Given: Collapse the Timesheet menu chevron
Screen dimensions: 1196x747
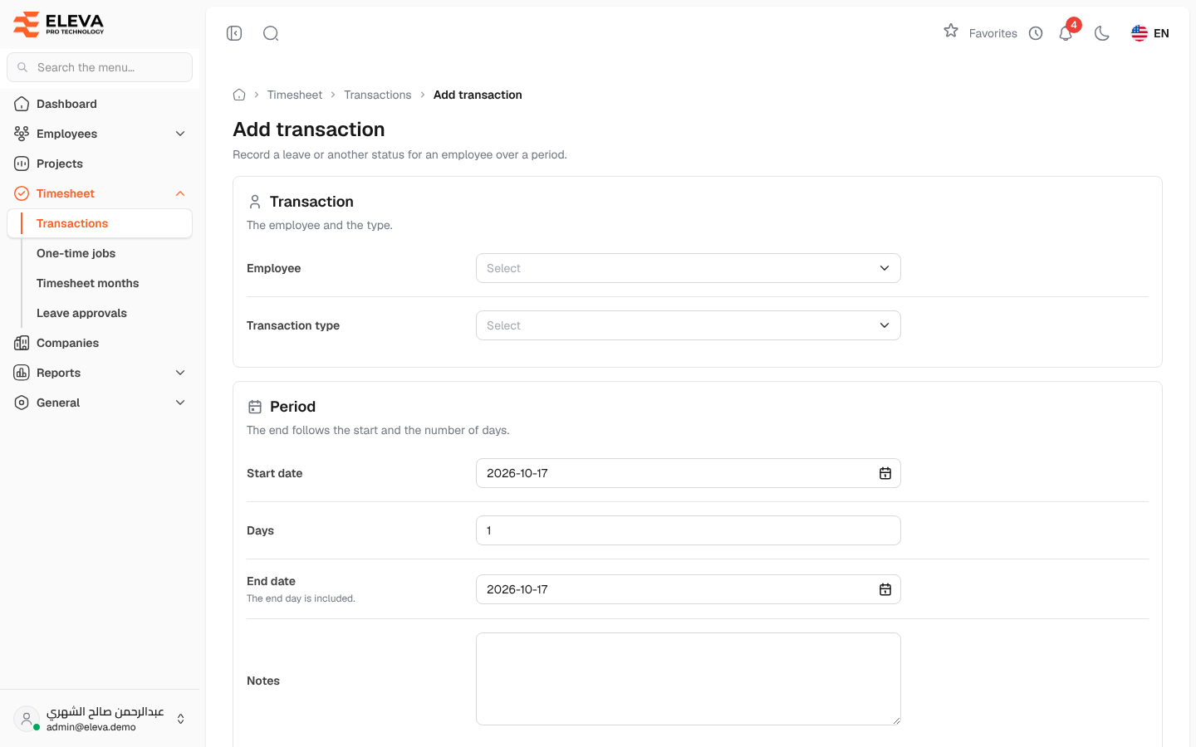Looking at the screenshot, I should 180,193.
